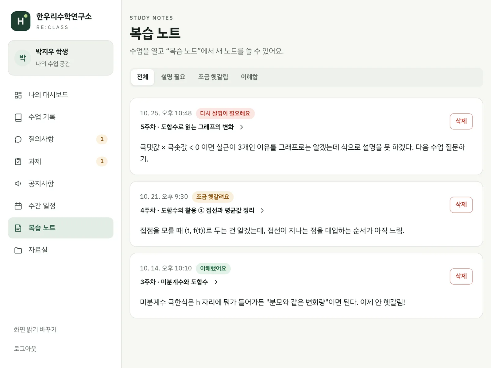Viewport: 491px width, 368px height.
Task: Click the 한우리수학연구소 title text
Action: (64, 17)
